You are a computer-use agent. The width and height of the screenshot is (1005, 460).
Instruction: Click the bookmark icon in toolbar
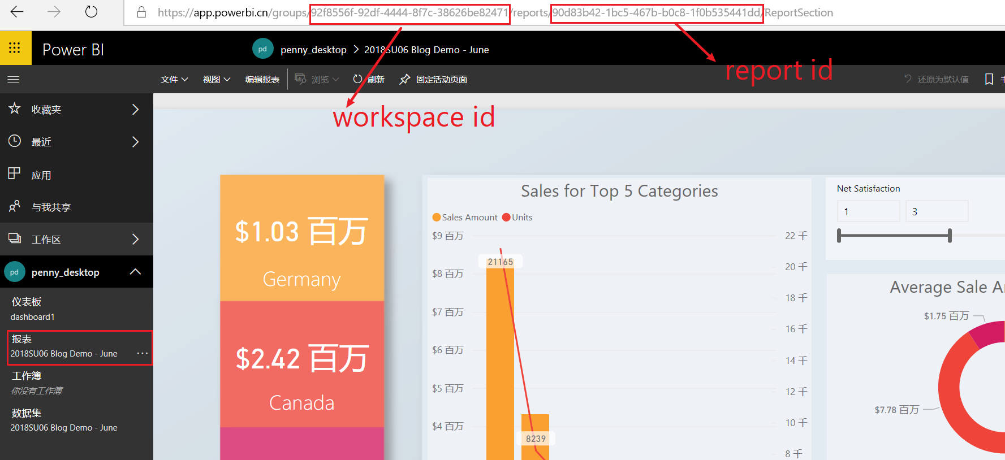[989, 79]
